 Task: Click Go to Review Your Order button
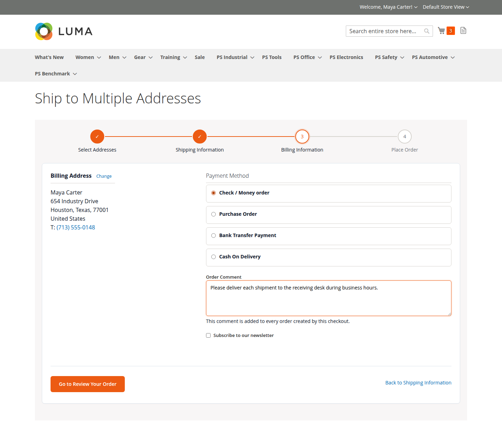click(88, 384)
